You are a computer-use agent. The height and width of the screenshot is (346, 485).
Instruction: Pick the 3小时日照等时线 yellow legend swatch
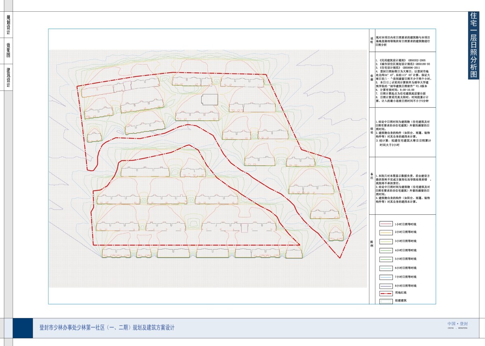[386, 241]
